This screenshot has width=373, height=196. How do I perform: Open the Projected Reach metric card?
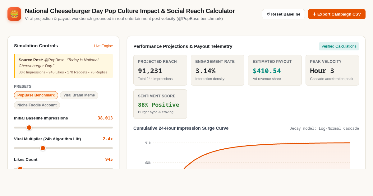160,70
